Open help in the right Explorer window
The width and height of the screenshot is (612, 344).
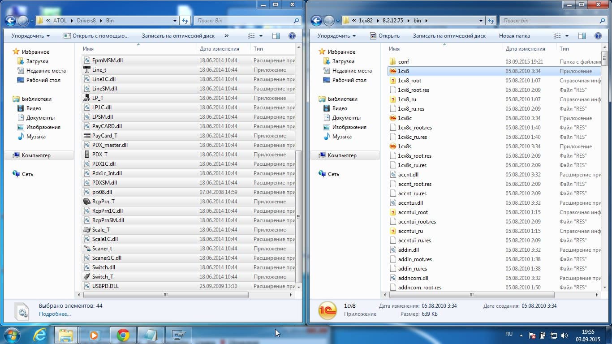(x=598, y=36)
